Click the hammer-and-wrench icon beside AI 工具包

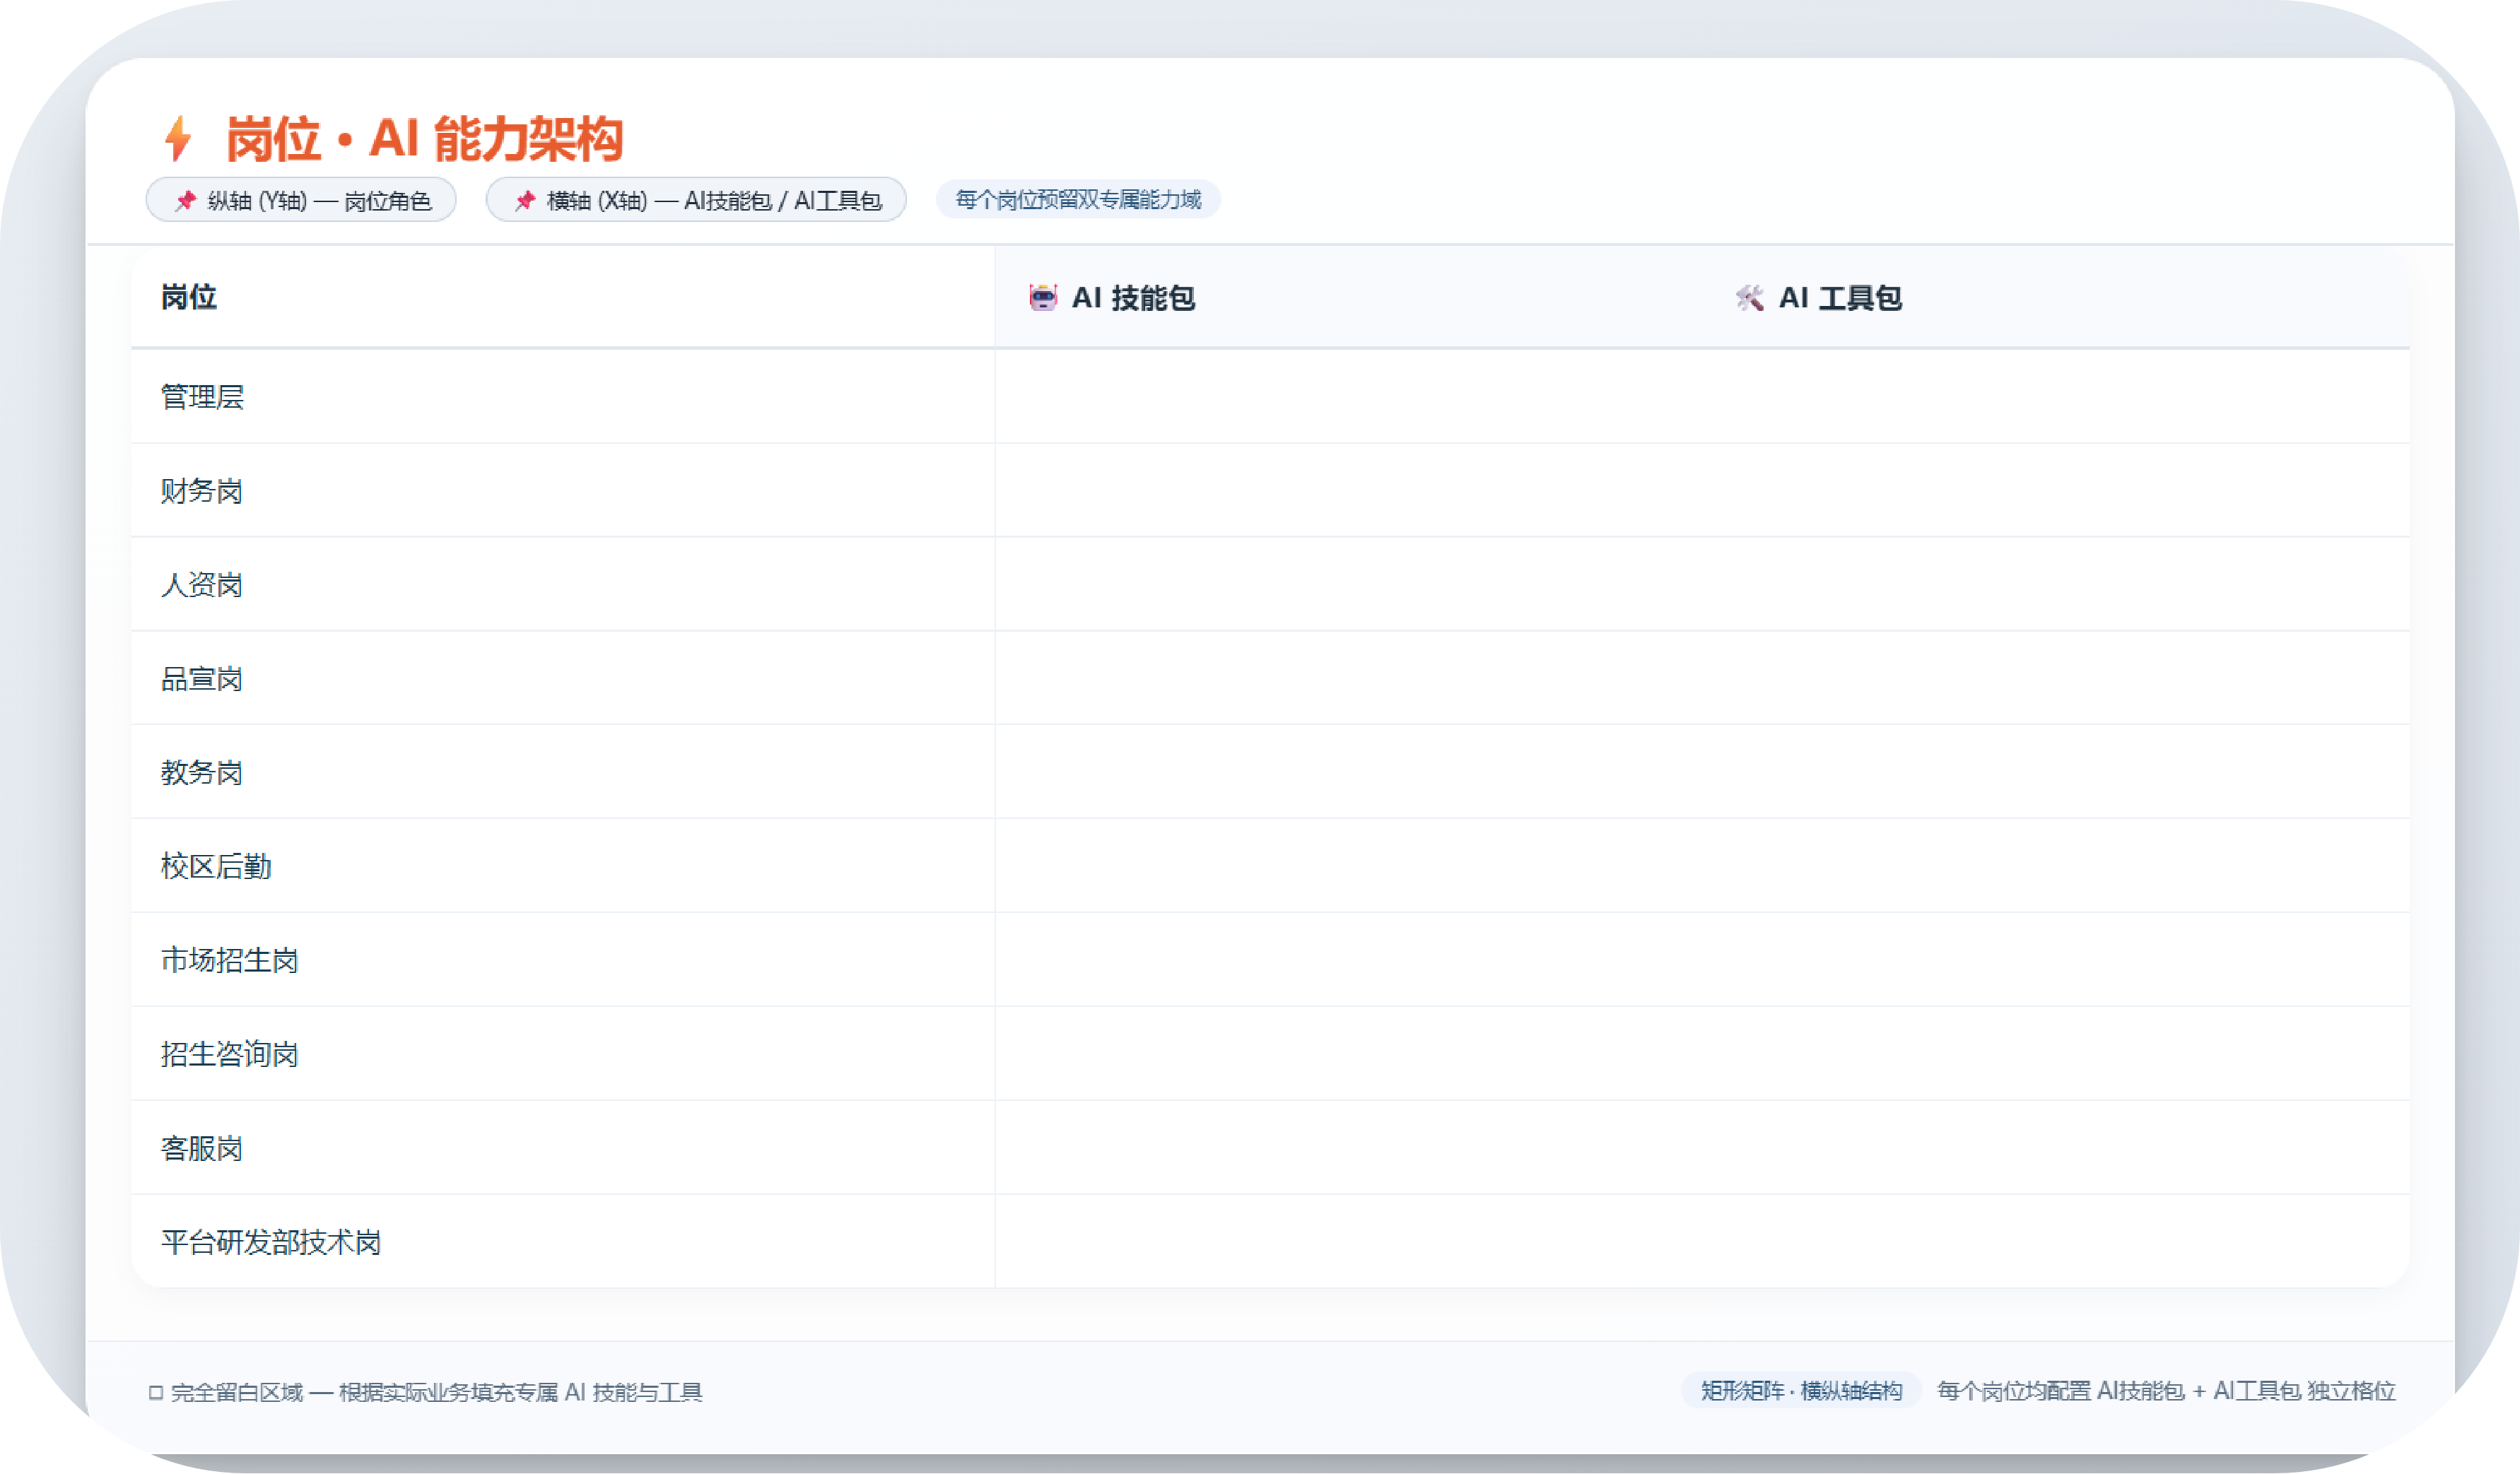tap(1749, 297)
